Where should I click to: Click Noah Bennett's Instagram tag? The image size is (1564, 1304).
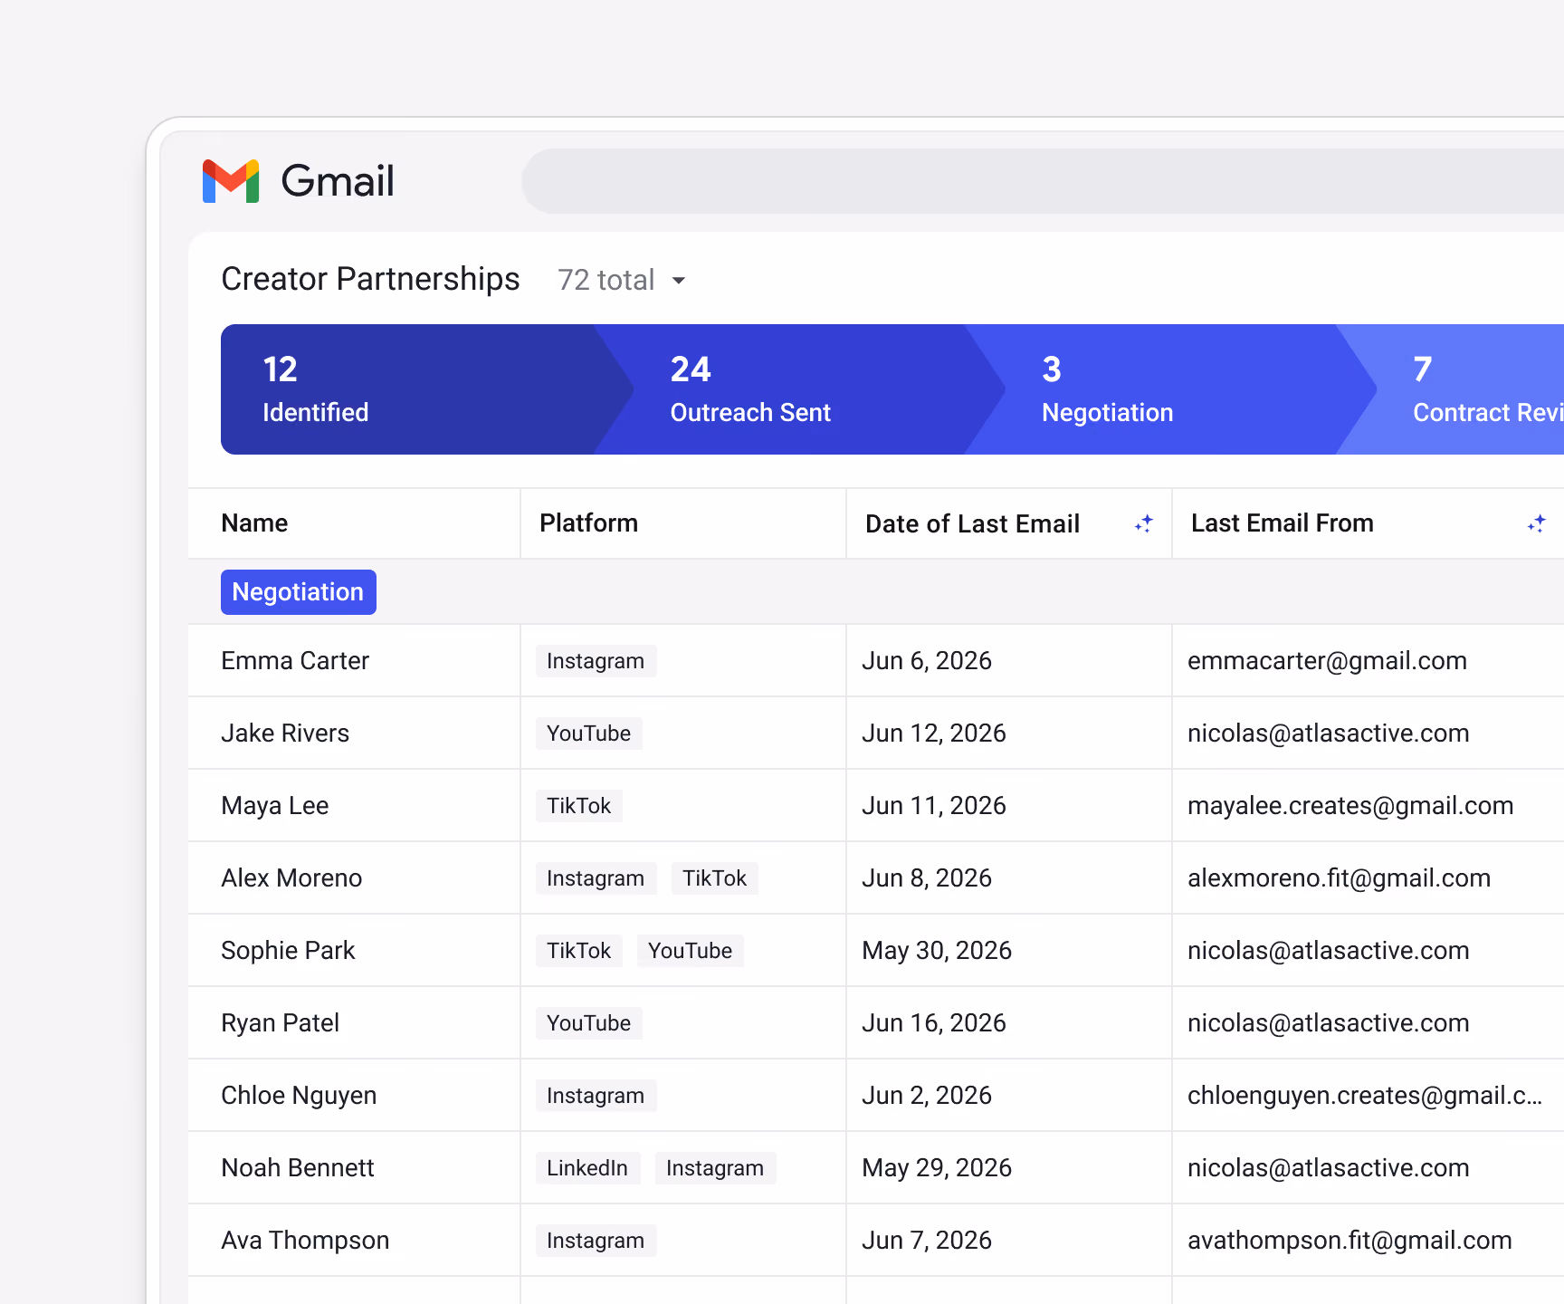(715, 1168)
